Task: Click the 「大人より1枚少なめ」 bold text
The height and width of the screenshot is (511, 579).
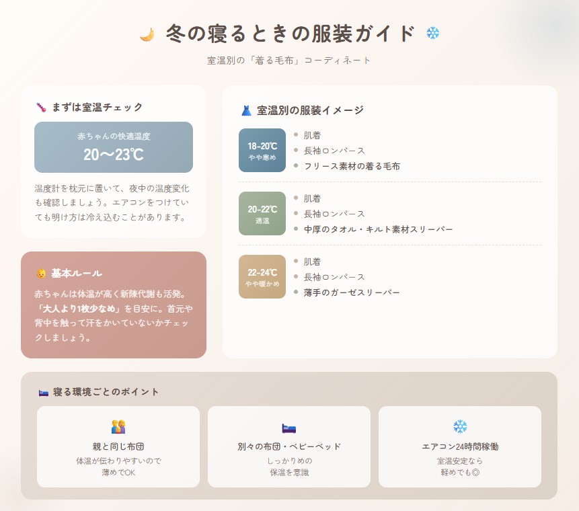Action: 77,309
